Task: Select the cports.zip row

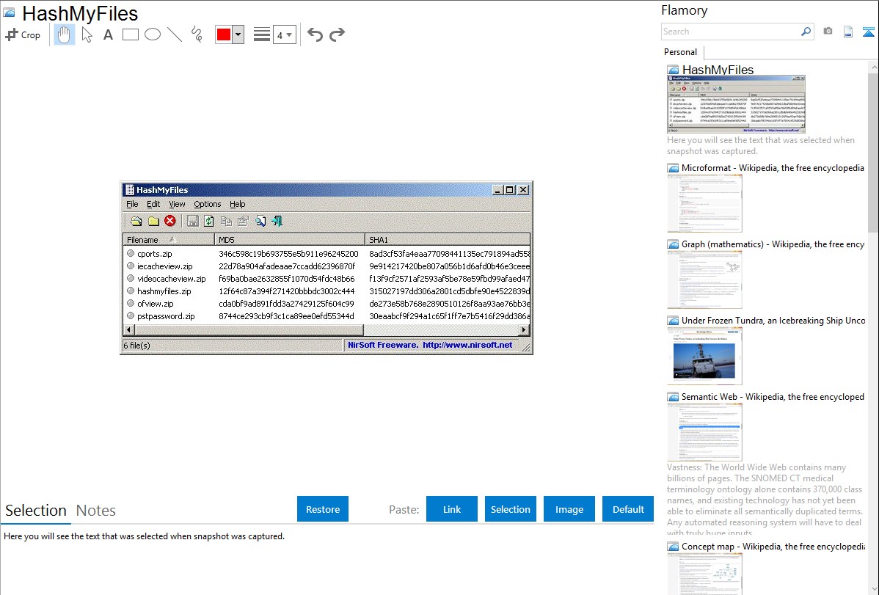Action: pyautogui.click(x=327, y=253)
